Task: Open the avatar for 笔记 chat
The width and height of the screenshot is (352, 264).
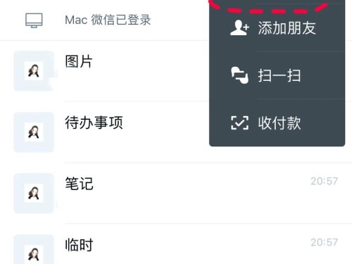Action: click(34, 194)
